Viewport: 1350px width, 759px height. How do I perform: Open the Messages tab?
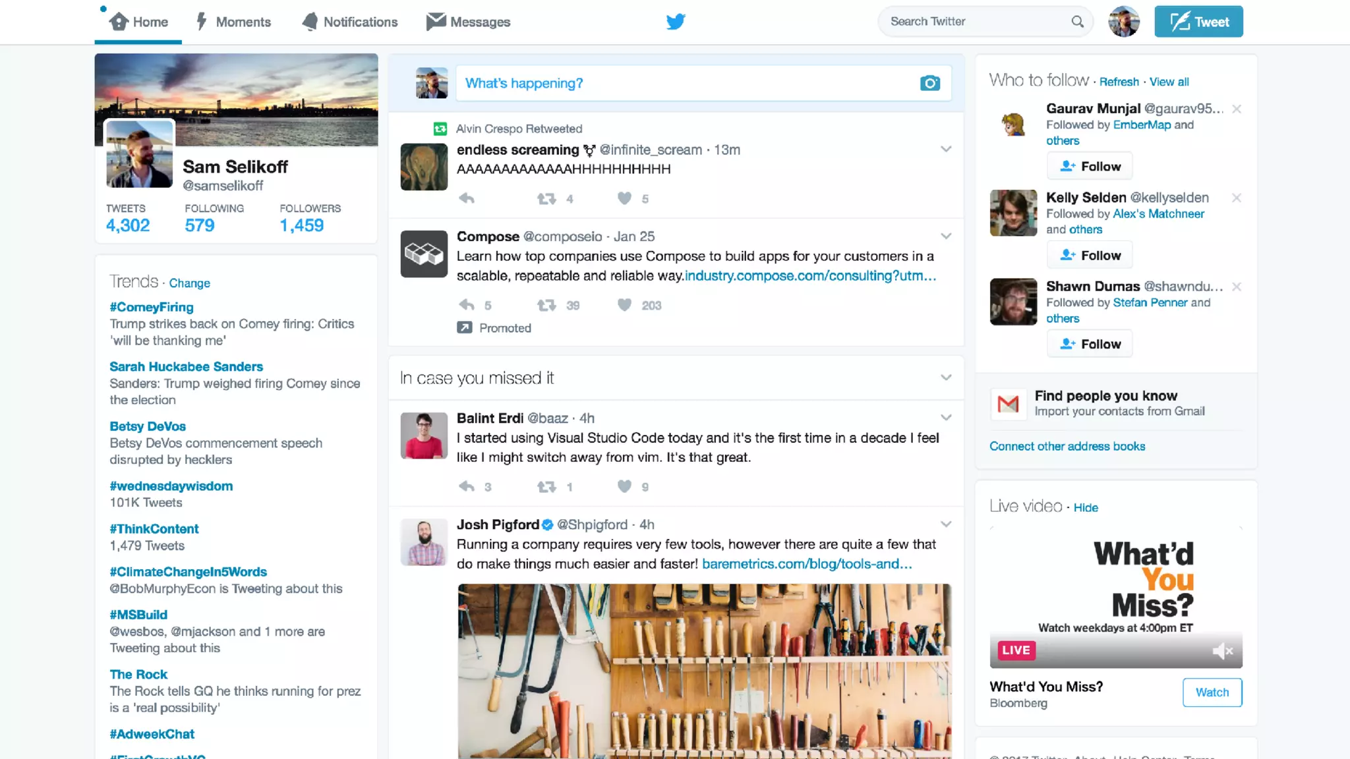(x=468, y=22)
